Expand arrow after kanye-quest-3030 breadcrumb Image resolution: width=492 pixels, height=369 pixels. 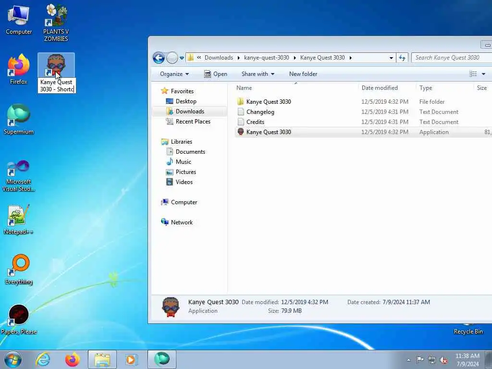point(295,58)
